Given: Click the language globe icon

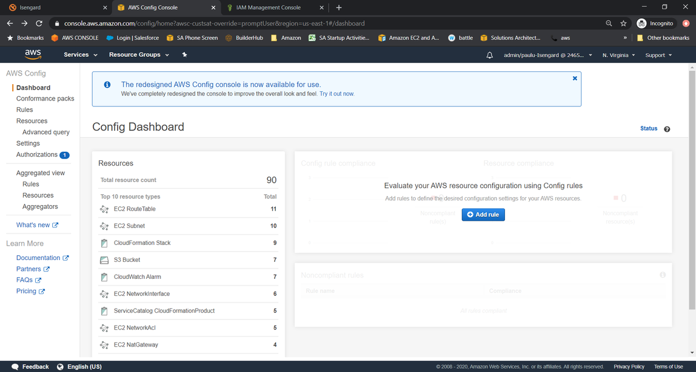Looking at the screenshot, I should [x=61, y=367].
